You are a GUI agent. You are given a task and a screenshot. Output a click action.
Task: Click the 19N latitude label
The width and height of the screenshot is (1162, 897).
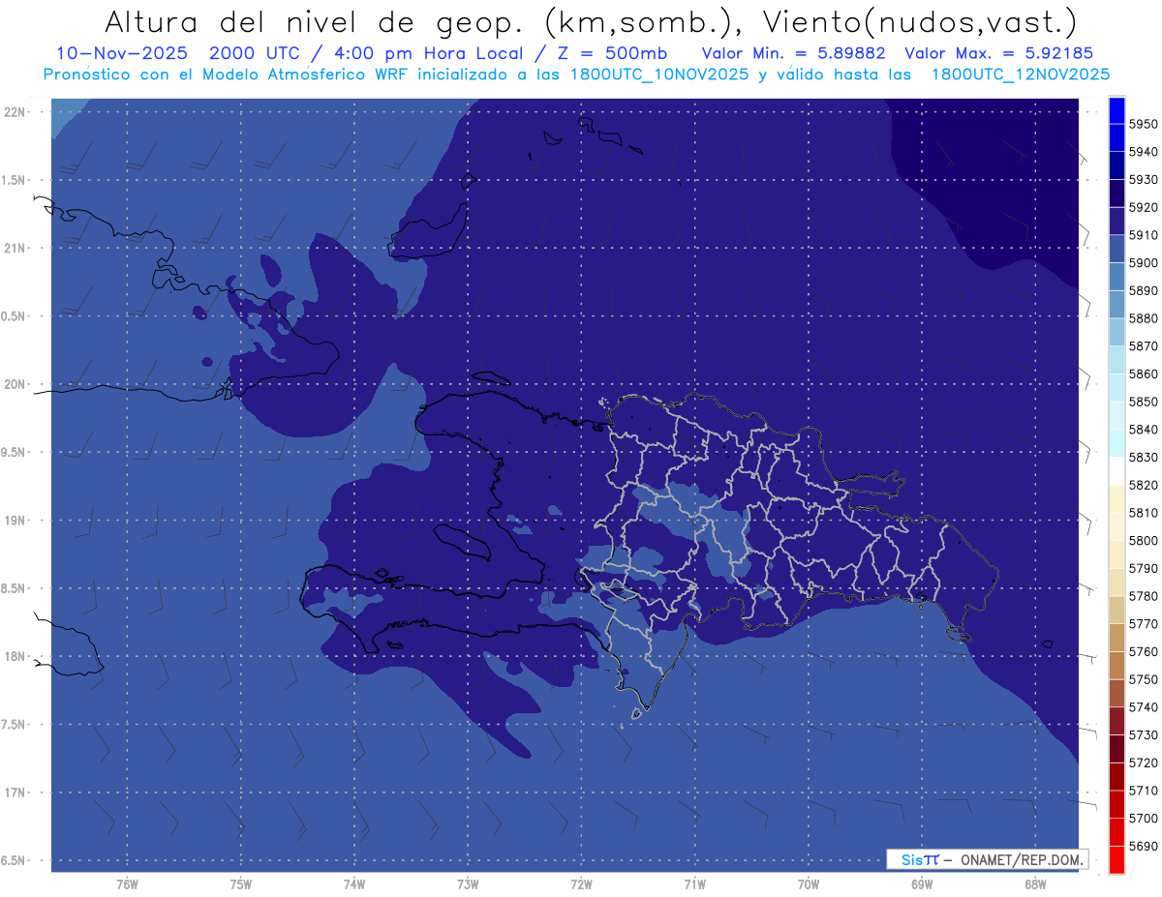(x=15, y=520)
